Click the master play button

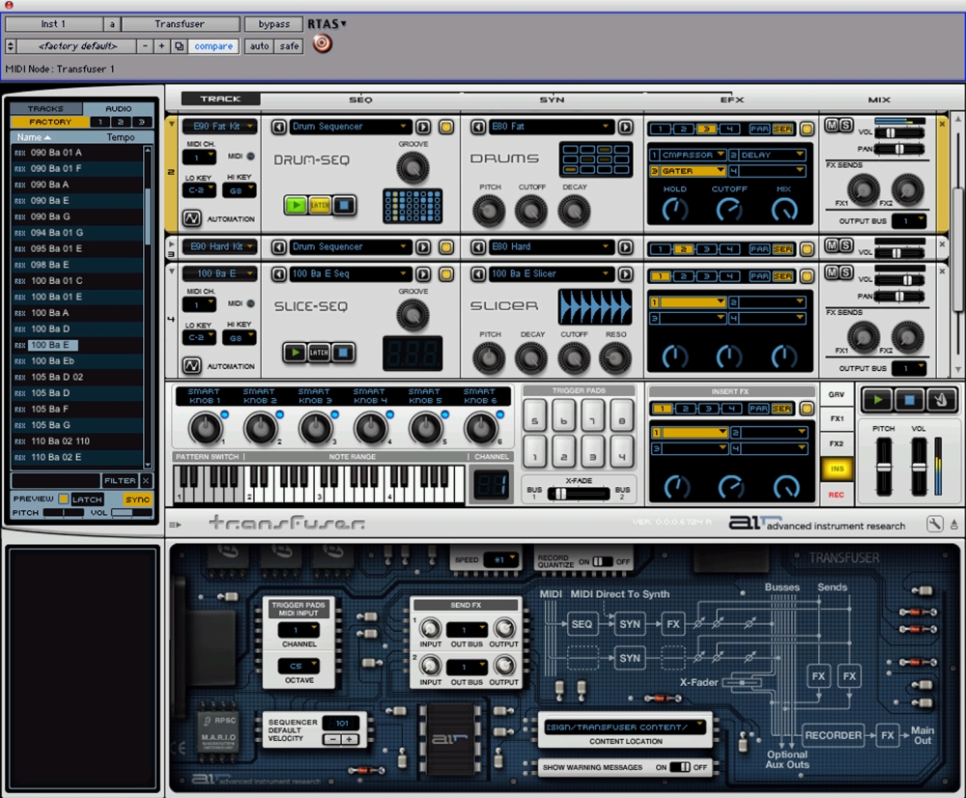(x=877, y=400)
